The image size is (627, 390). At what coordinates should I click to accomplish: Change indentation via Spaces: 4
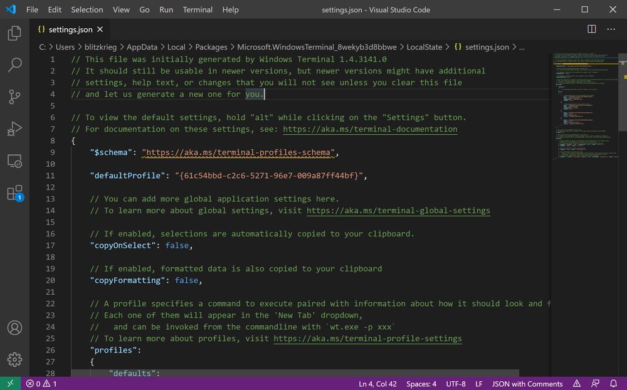coord(421,384)
